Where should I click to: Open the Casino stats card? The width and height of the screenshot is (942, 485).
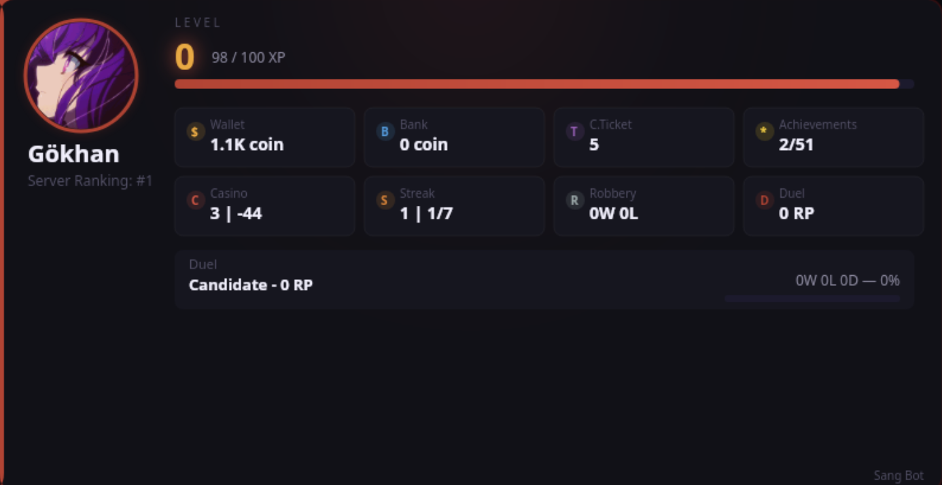264,206
